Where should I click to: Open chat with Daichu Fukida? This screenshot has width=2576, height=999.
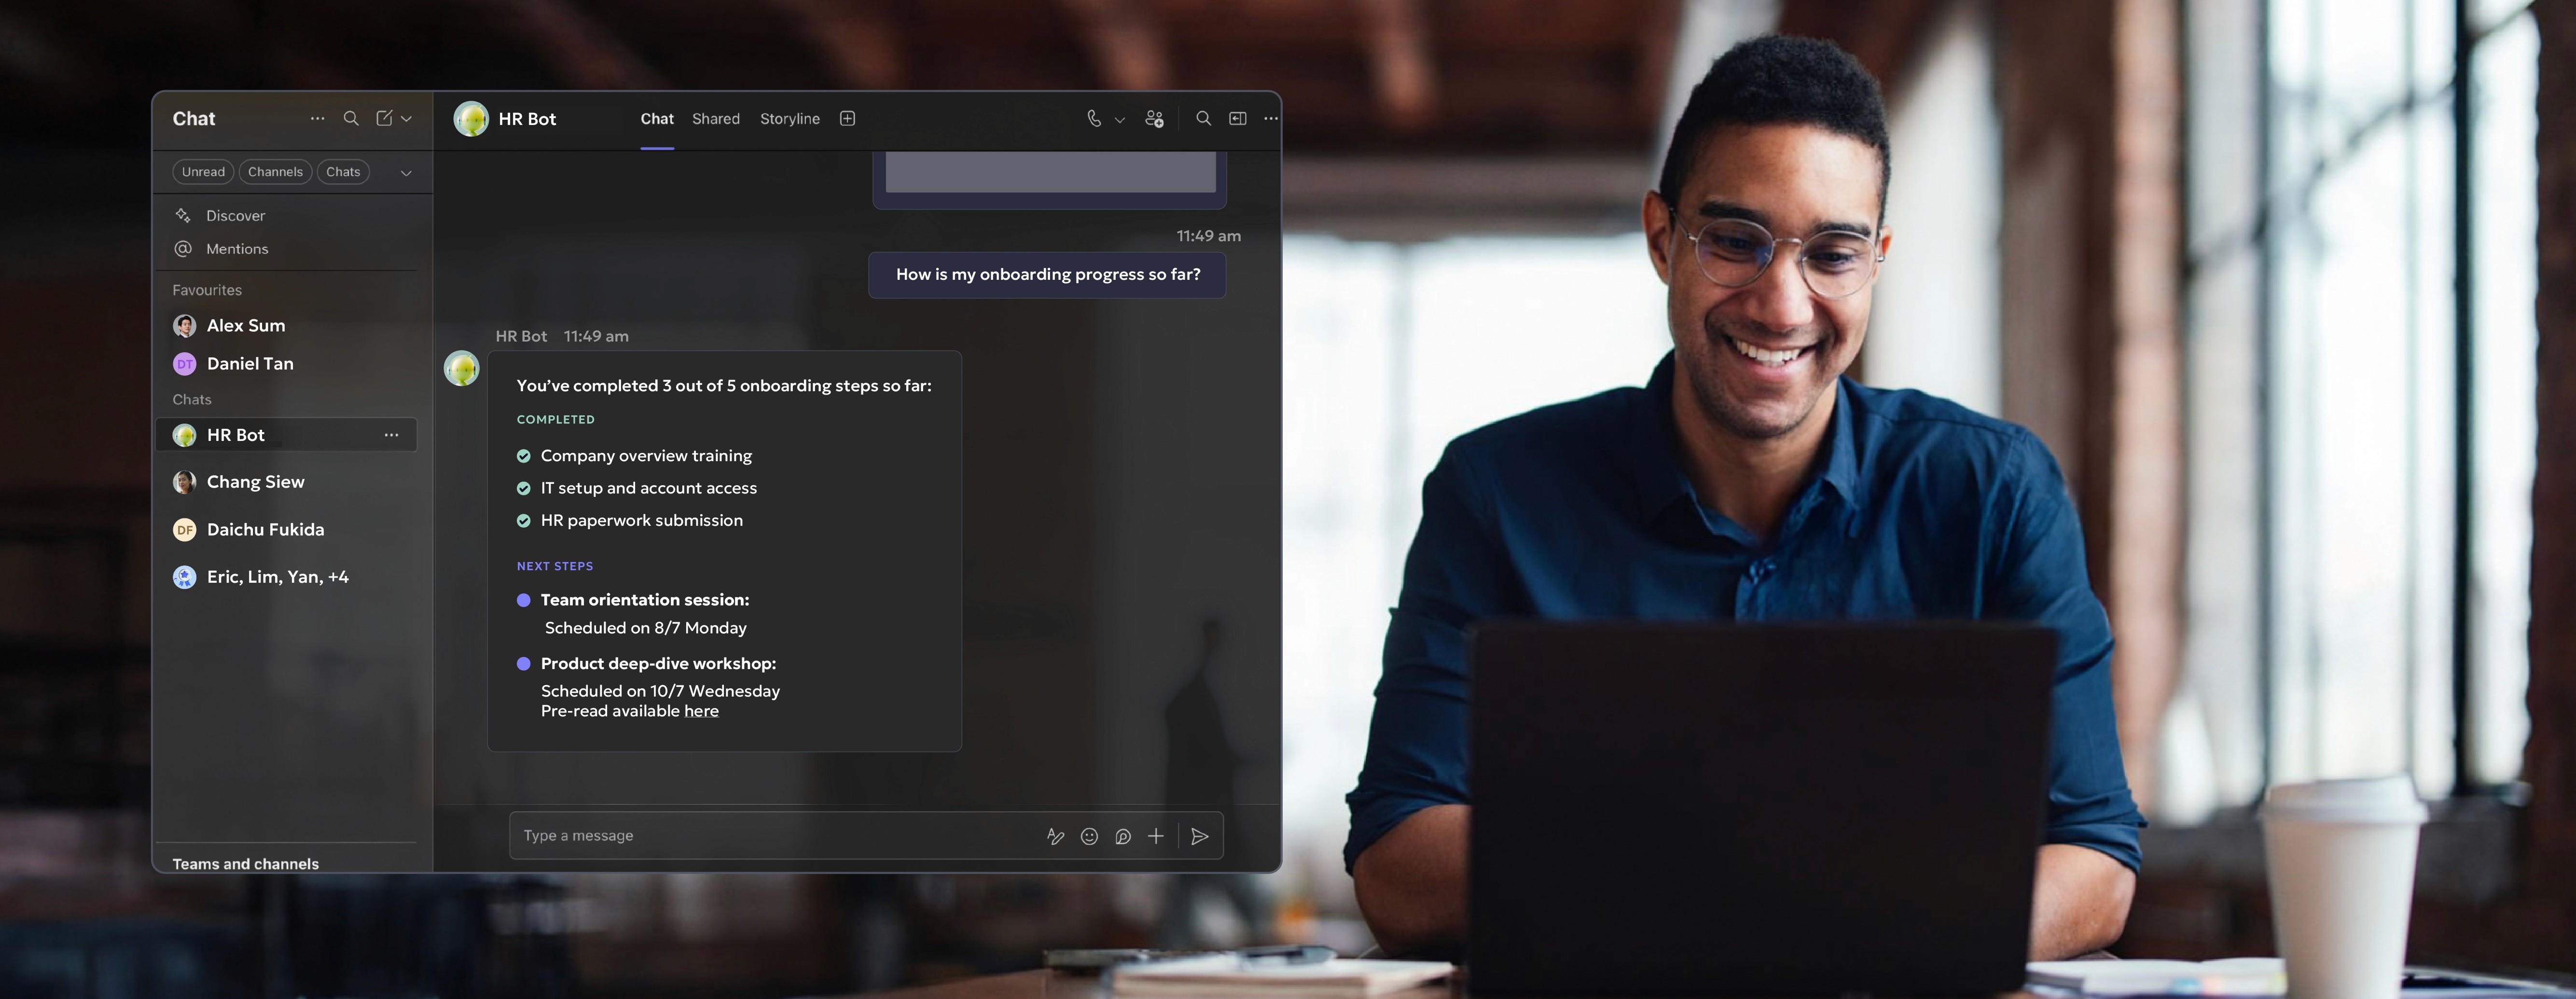[x=266, y=530]
